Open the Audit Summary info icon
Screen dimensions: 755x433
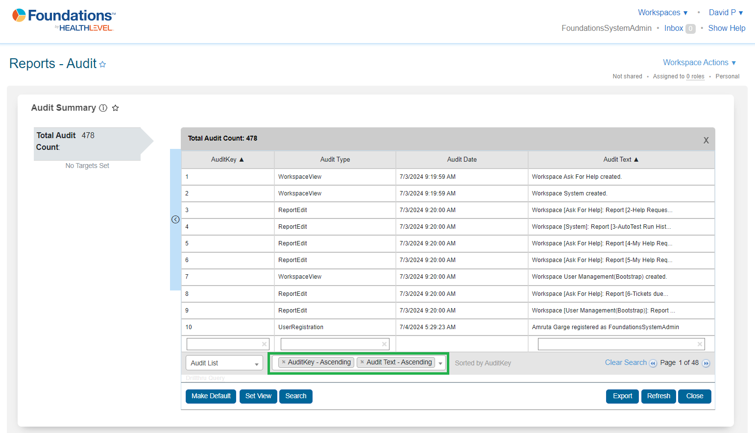click(103, 108)
